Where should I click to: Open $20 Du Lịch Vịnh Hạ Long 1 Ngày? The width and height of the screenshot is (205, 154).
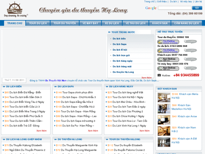[127, 126]
